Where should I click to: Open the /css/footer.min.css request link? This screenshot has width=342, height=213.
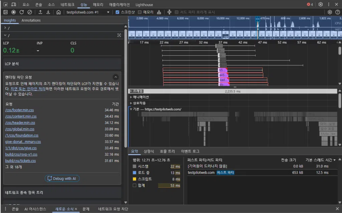[19, 110]
